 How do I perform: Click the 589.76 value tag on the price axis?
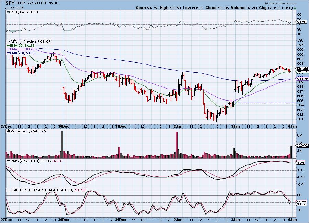pos(302,79)
